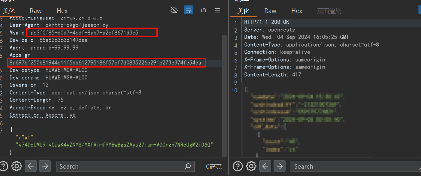The image size is (421, 176).
Task: Go to previous match in response search
Action: tap(265, 166)
